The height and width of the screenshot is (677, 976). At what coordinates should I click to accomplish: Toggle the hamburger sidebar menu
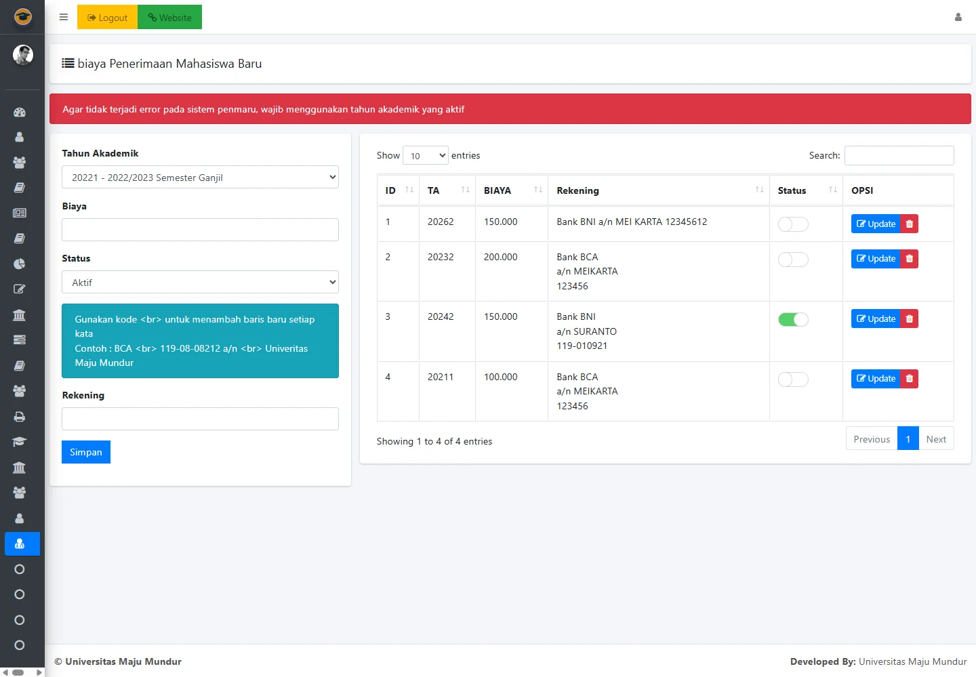(x=64, y=18)
